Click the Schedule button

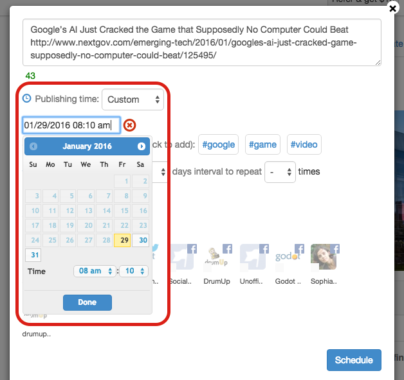[x=354, y=360]
